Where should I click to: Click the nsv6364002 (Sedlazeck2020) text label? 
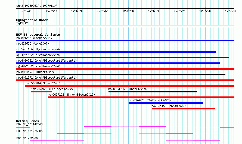52,89
